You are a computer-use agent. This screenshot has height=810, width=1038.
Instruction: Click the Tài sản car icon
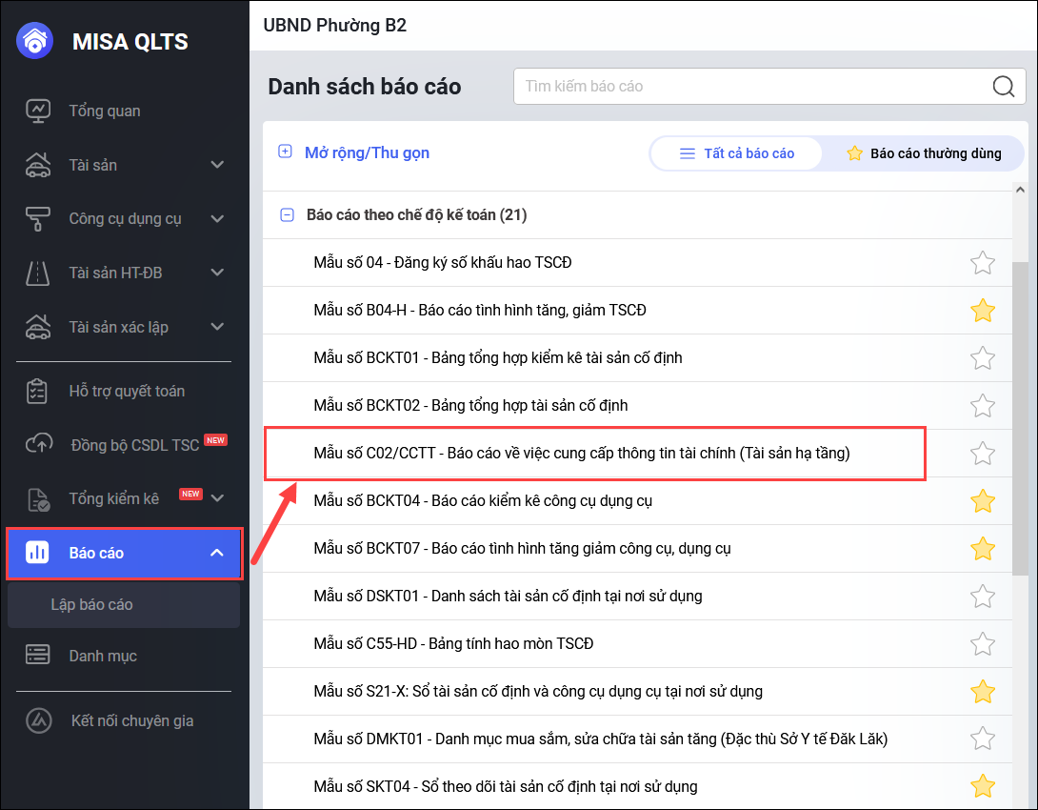pyautogui.click(x=38, y=165)
